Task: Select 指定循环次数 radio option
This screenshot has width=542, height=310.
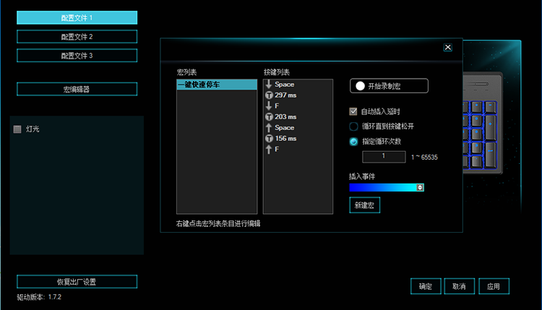Action: (353, 142)
